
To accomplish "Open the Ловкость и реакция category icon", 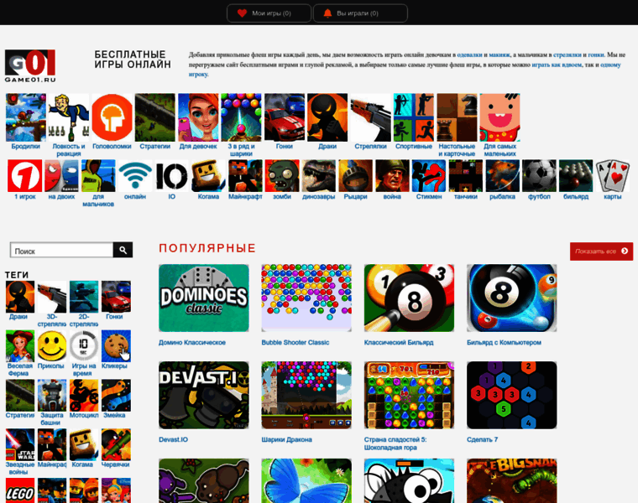I will click(x=69, y=117).
